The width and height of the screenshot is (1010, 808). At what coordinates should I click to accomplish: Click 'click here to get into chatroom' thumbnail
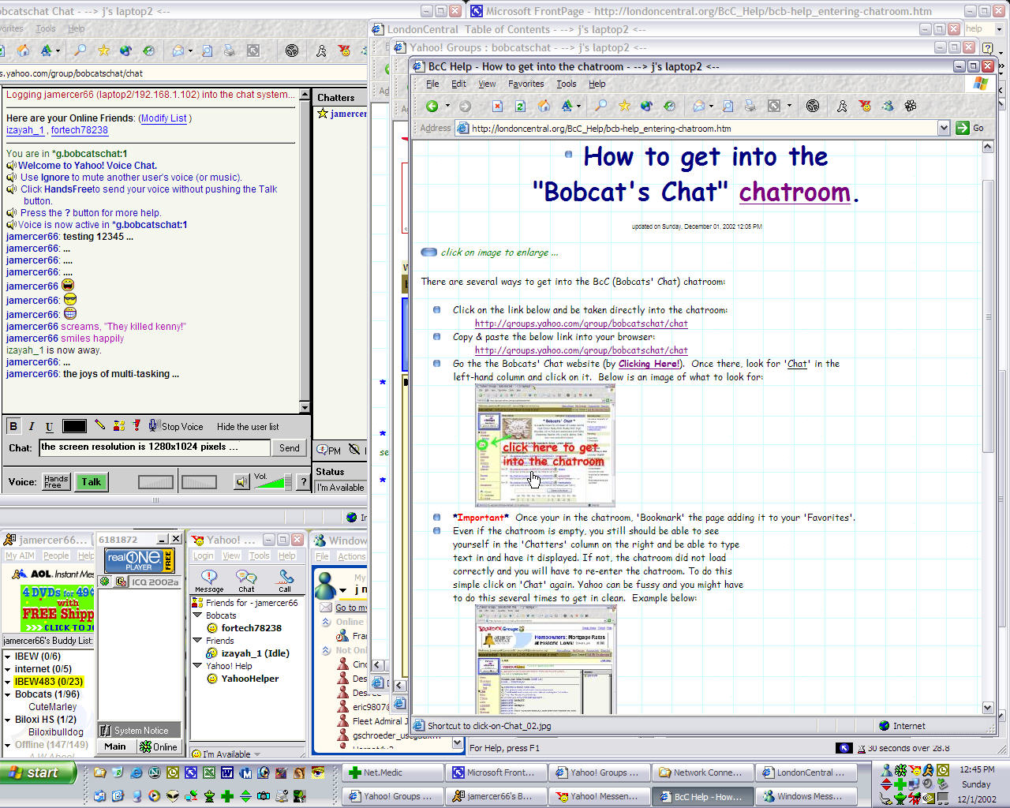tap(545, 446)
